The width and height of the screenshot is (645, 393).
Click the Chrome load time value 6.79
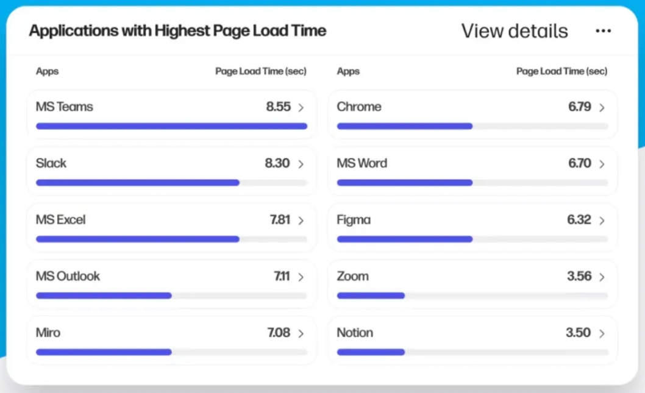tap(579, 107)
